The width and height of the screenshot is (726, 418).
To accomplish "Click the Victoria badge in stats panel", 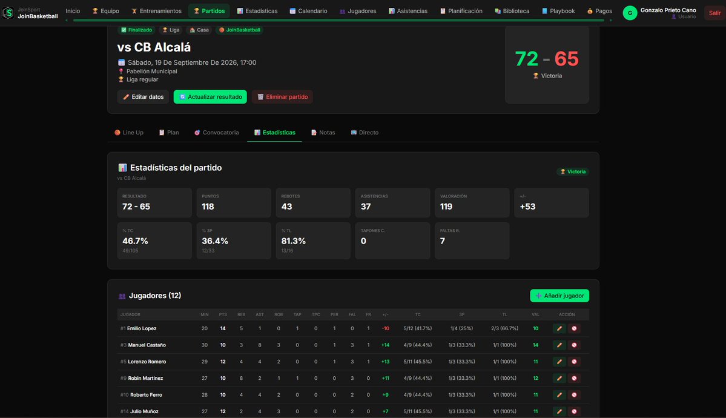I will [x=573, y=171].
